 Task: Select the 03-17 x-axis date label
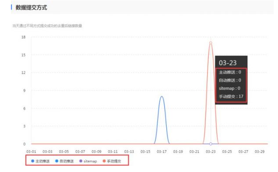click(x=162, y=151)
